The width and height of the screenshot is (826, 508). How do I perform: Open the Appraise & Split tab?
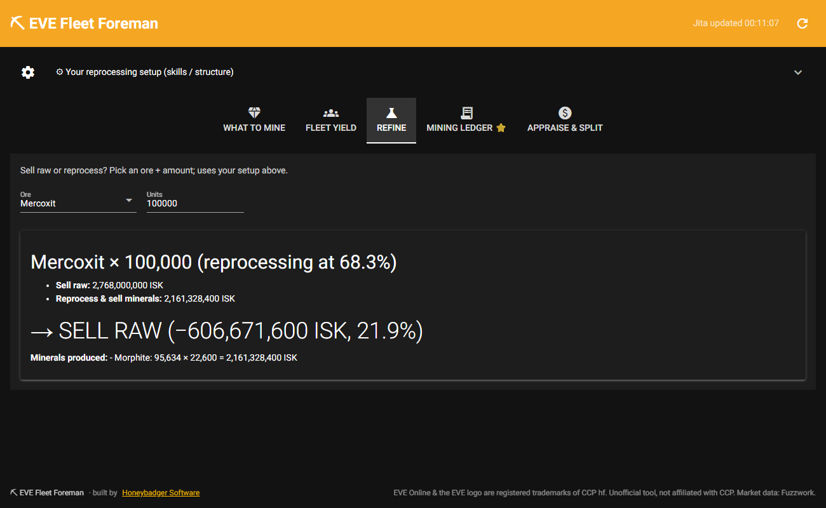pyautogui.click(x=565, y=121)
